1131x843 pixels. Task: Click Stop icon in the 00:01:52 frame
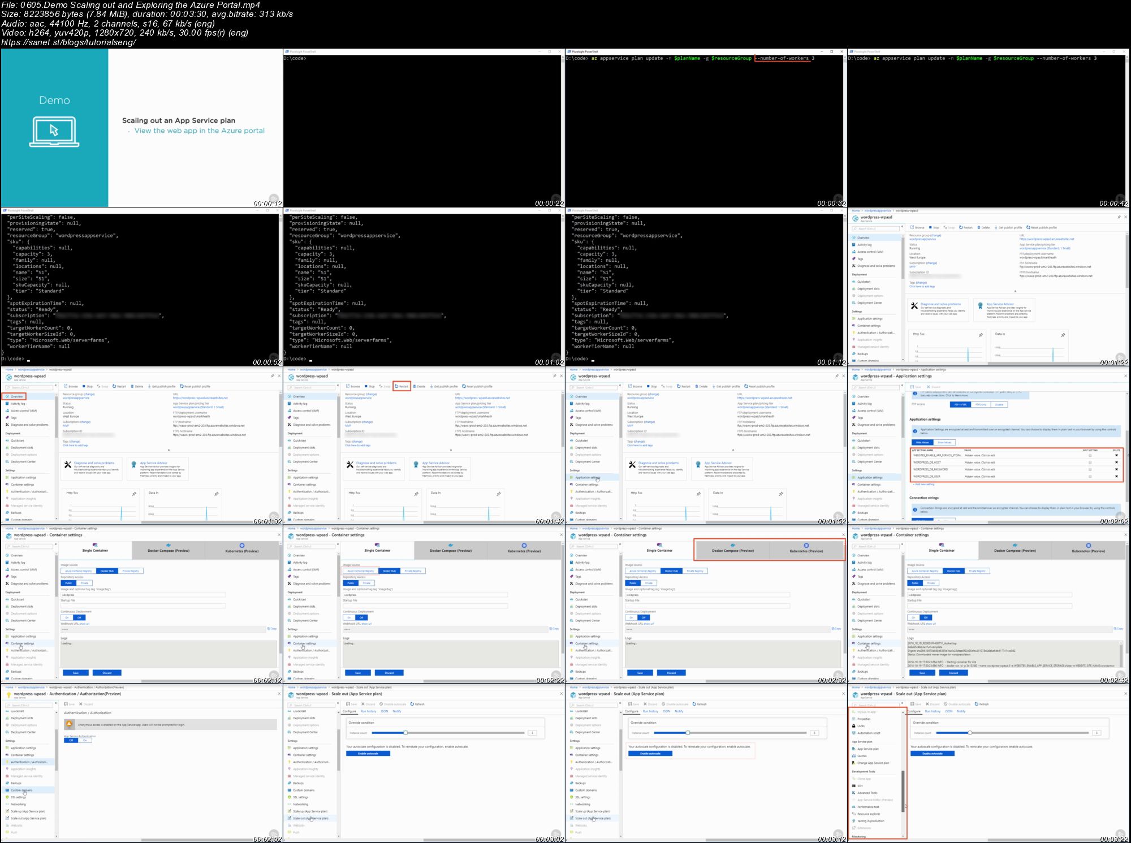pos(649,386)
